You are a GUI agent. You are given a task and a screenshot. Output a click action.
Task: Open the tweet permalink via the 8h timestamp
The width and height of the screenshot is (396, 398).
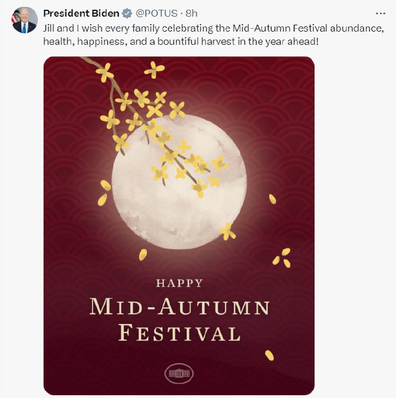point(192,13)
